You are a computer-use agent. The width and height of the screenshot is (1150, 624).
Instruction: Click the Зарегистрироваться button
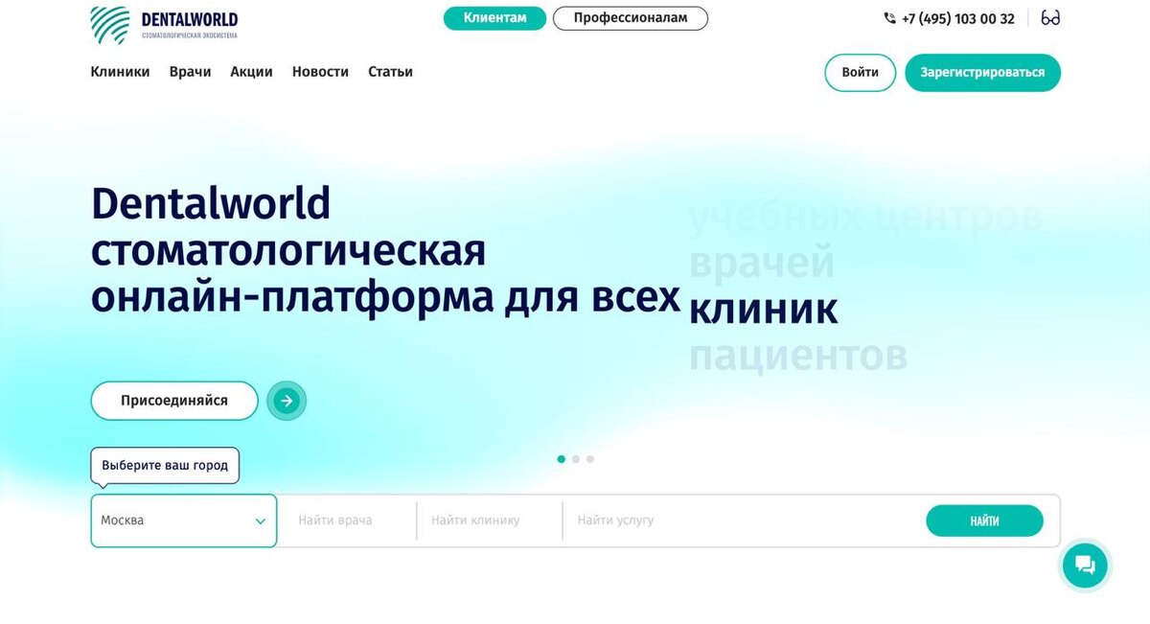(x=982, y=73)
